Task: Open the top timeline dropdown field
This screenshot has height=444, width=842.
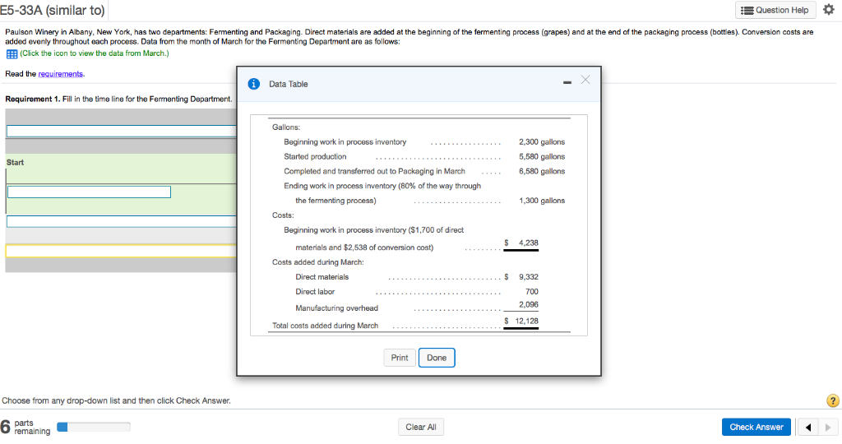Action: (x=122, y=131)
